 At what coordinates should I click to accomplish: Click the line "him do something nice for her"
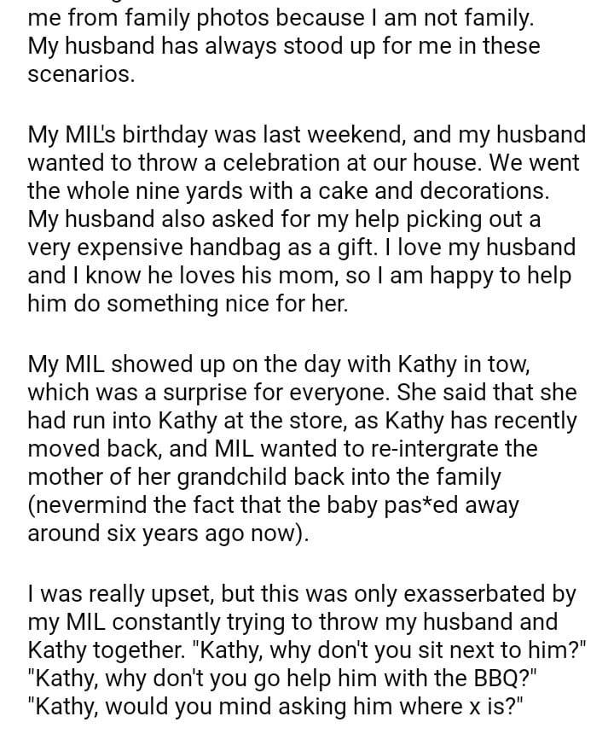(x=188, y=305)
